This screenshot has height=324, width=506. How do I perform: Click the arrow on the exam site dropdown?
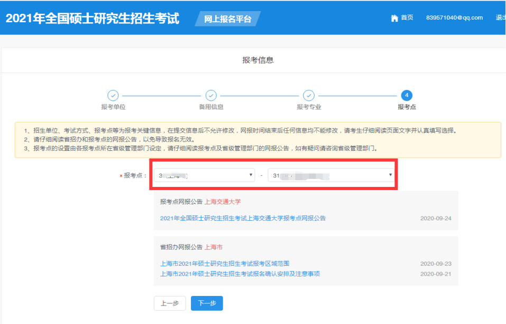(390, 175)
